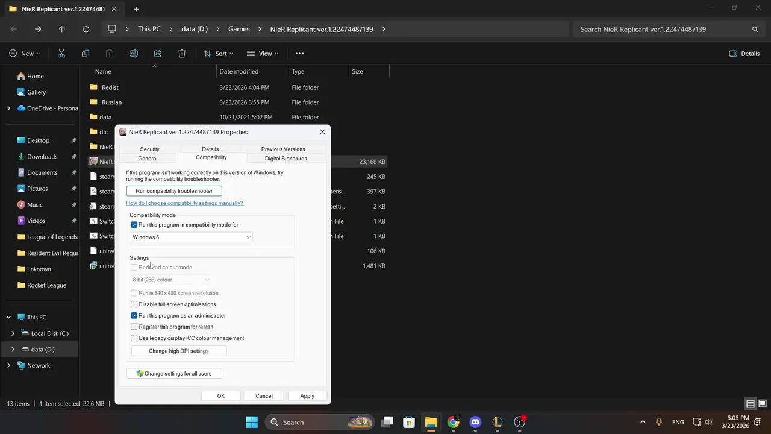Image resolution: width=771 pixels, height=434 pixels.
Task: Click the Delete trash icon in toolbar
Action: pos(182,54)
